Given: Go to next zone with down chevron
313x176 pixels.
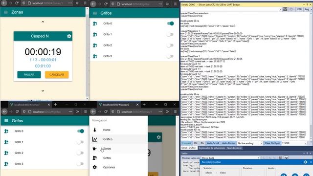Looking at the screenshot, I should [x=43, y=91].
